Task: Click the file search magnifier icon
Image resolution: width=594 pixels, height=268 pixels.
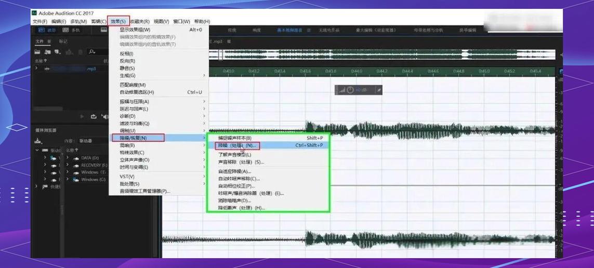Action: (91, 52)
